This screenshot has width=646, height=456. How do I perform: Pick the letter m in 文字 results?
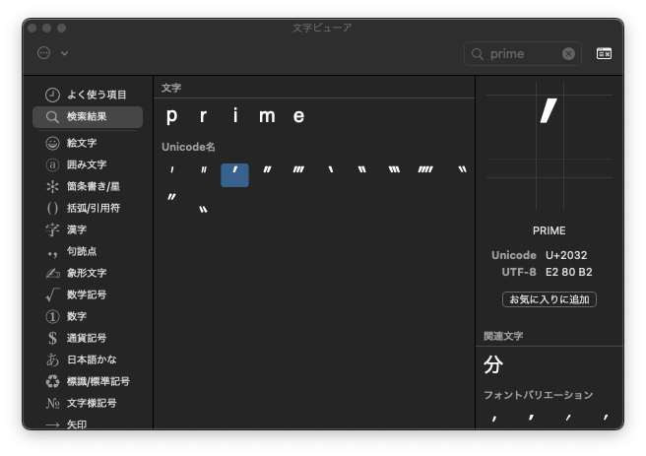pos(267,116)
